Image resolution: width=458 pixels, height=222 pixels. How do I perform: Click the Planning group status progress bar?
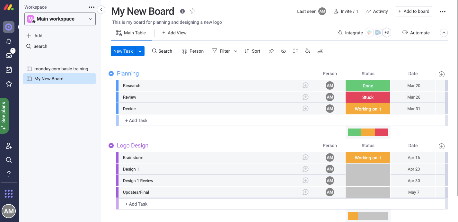(368, 132)
